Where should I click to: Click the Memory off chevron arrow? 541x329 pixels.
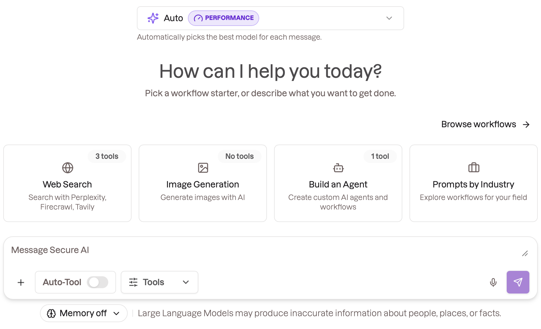point(117,314)
